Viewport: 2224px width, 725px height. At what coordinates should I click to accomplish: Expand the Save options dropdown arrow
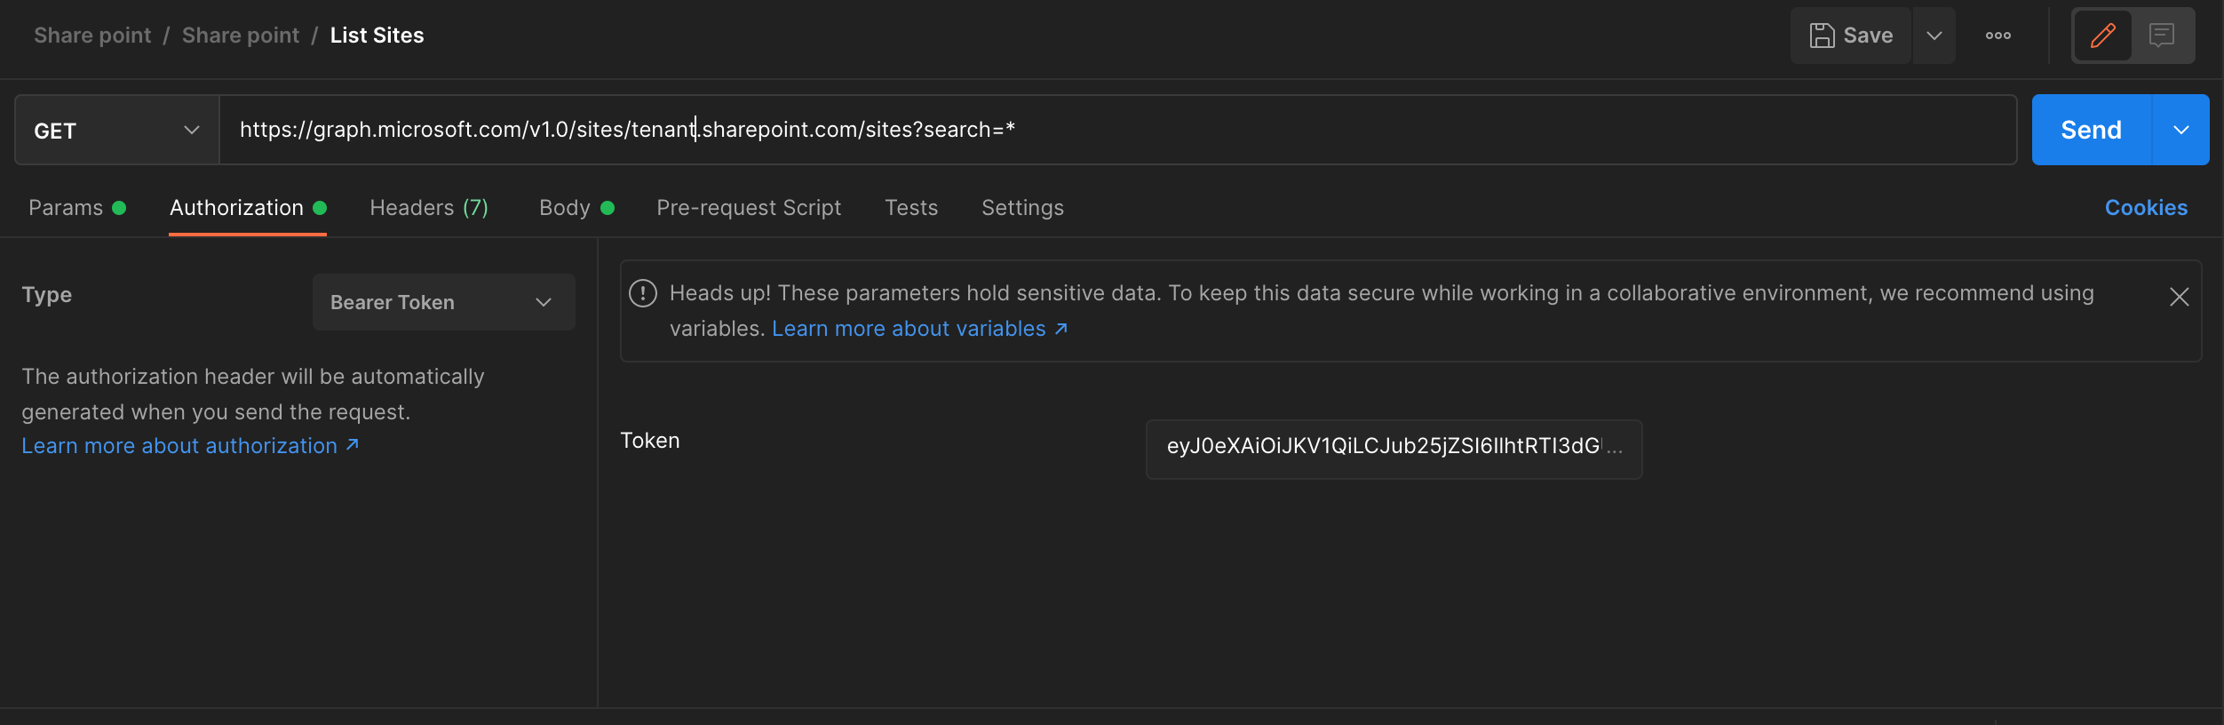click(1934, 36)
